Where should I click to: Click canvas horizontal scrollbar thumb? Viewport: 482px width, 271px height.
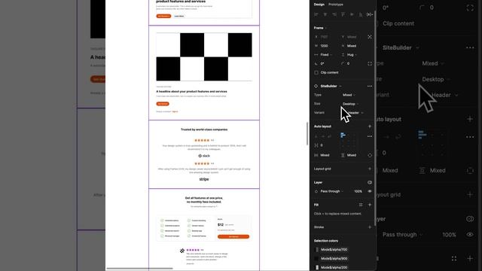click(x=139, y=268)
